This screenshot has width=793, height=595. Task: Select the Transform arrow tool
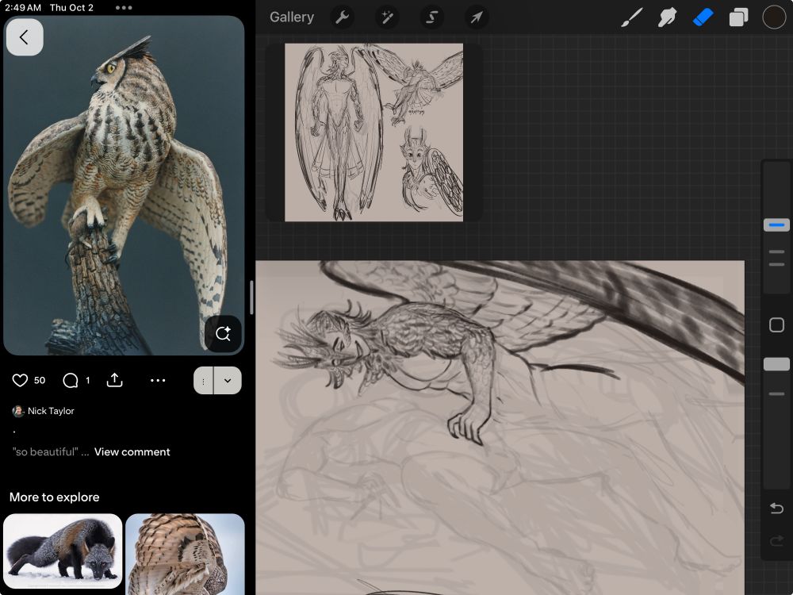(x=476, y=17)
